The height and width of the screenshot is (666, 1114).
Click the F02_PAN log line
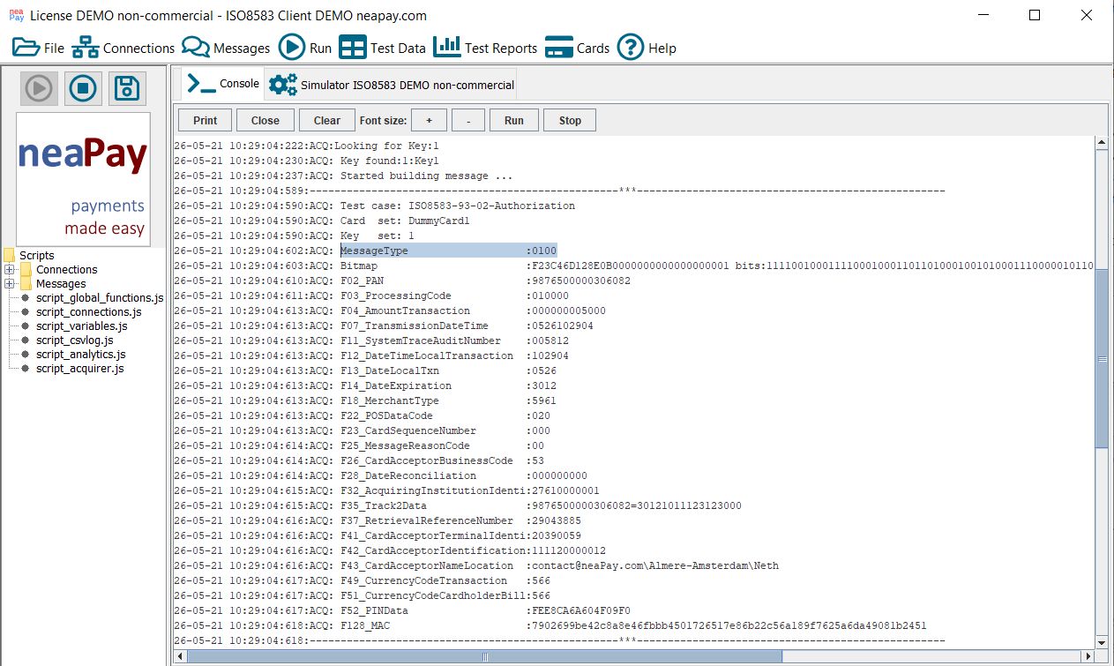coord(402,281)
